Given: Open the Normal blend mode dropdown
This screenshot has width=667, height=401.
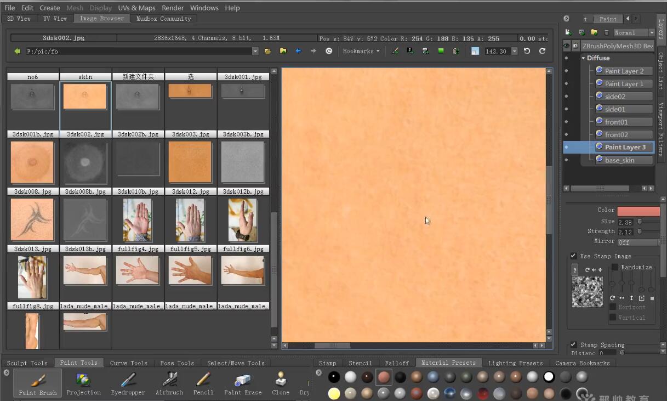Looking at the screenshot, I should [x=634, y=33].
